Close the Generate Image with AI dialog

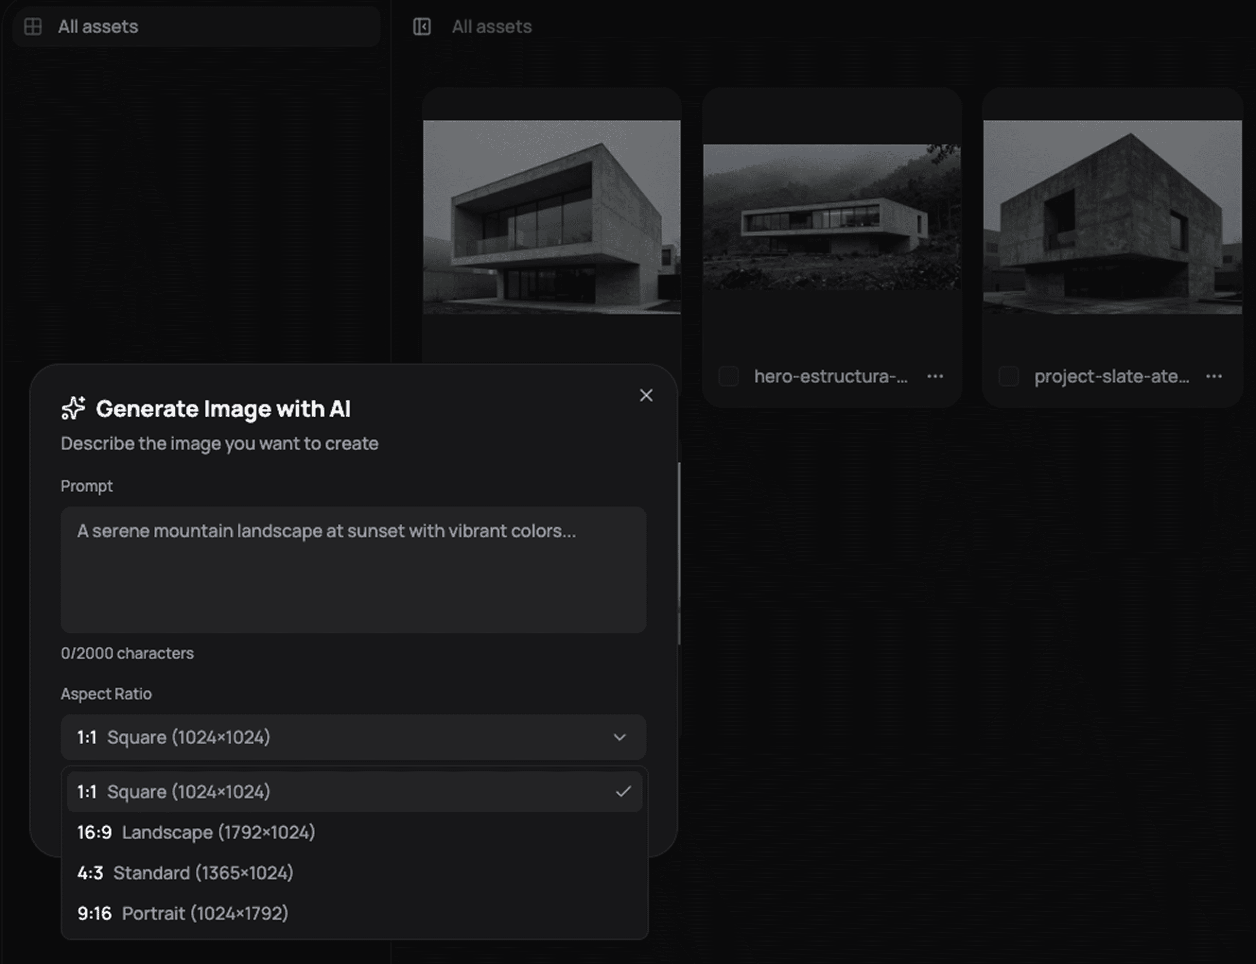(646, 395)
